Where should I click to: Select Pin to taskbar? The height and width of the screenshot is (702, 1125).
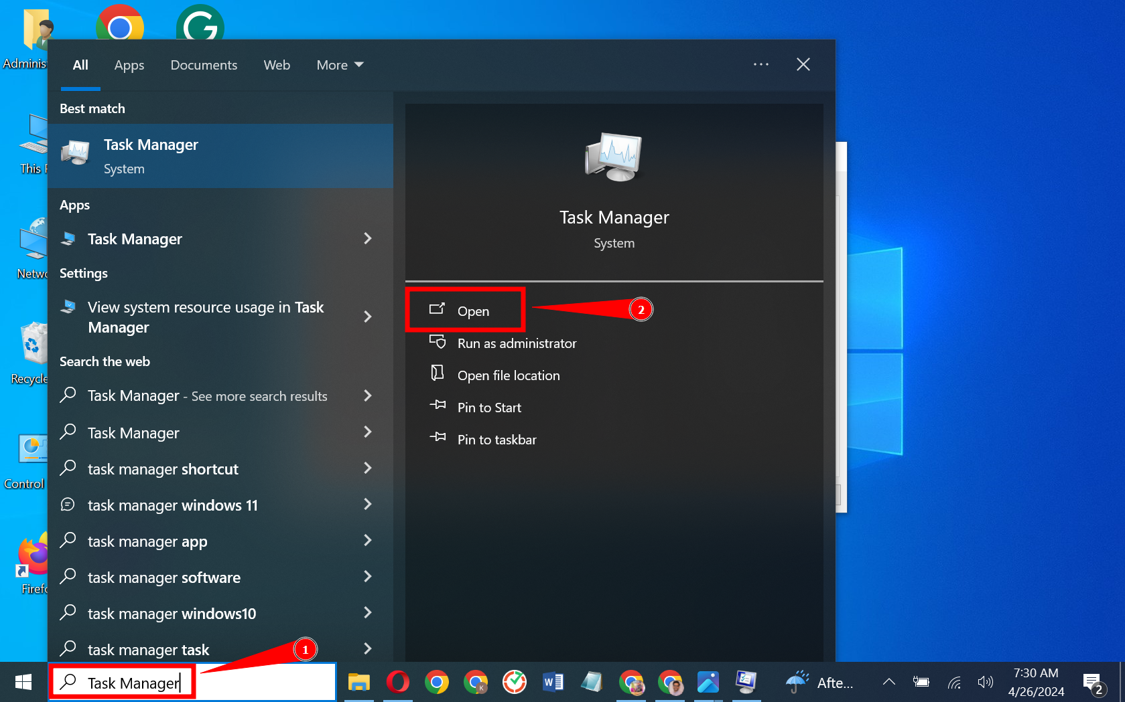click(497, 440)
